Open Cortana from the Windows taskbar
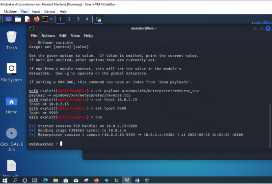 click(x=25, y=181)
